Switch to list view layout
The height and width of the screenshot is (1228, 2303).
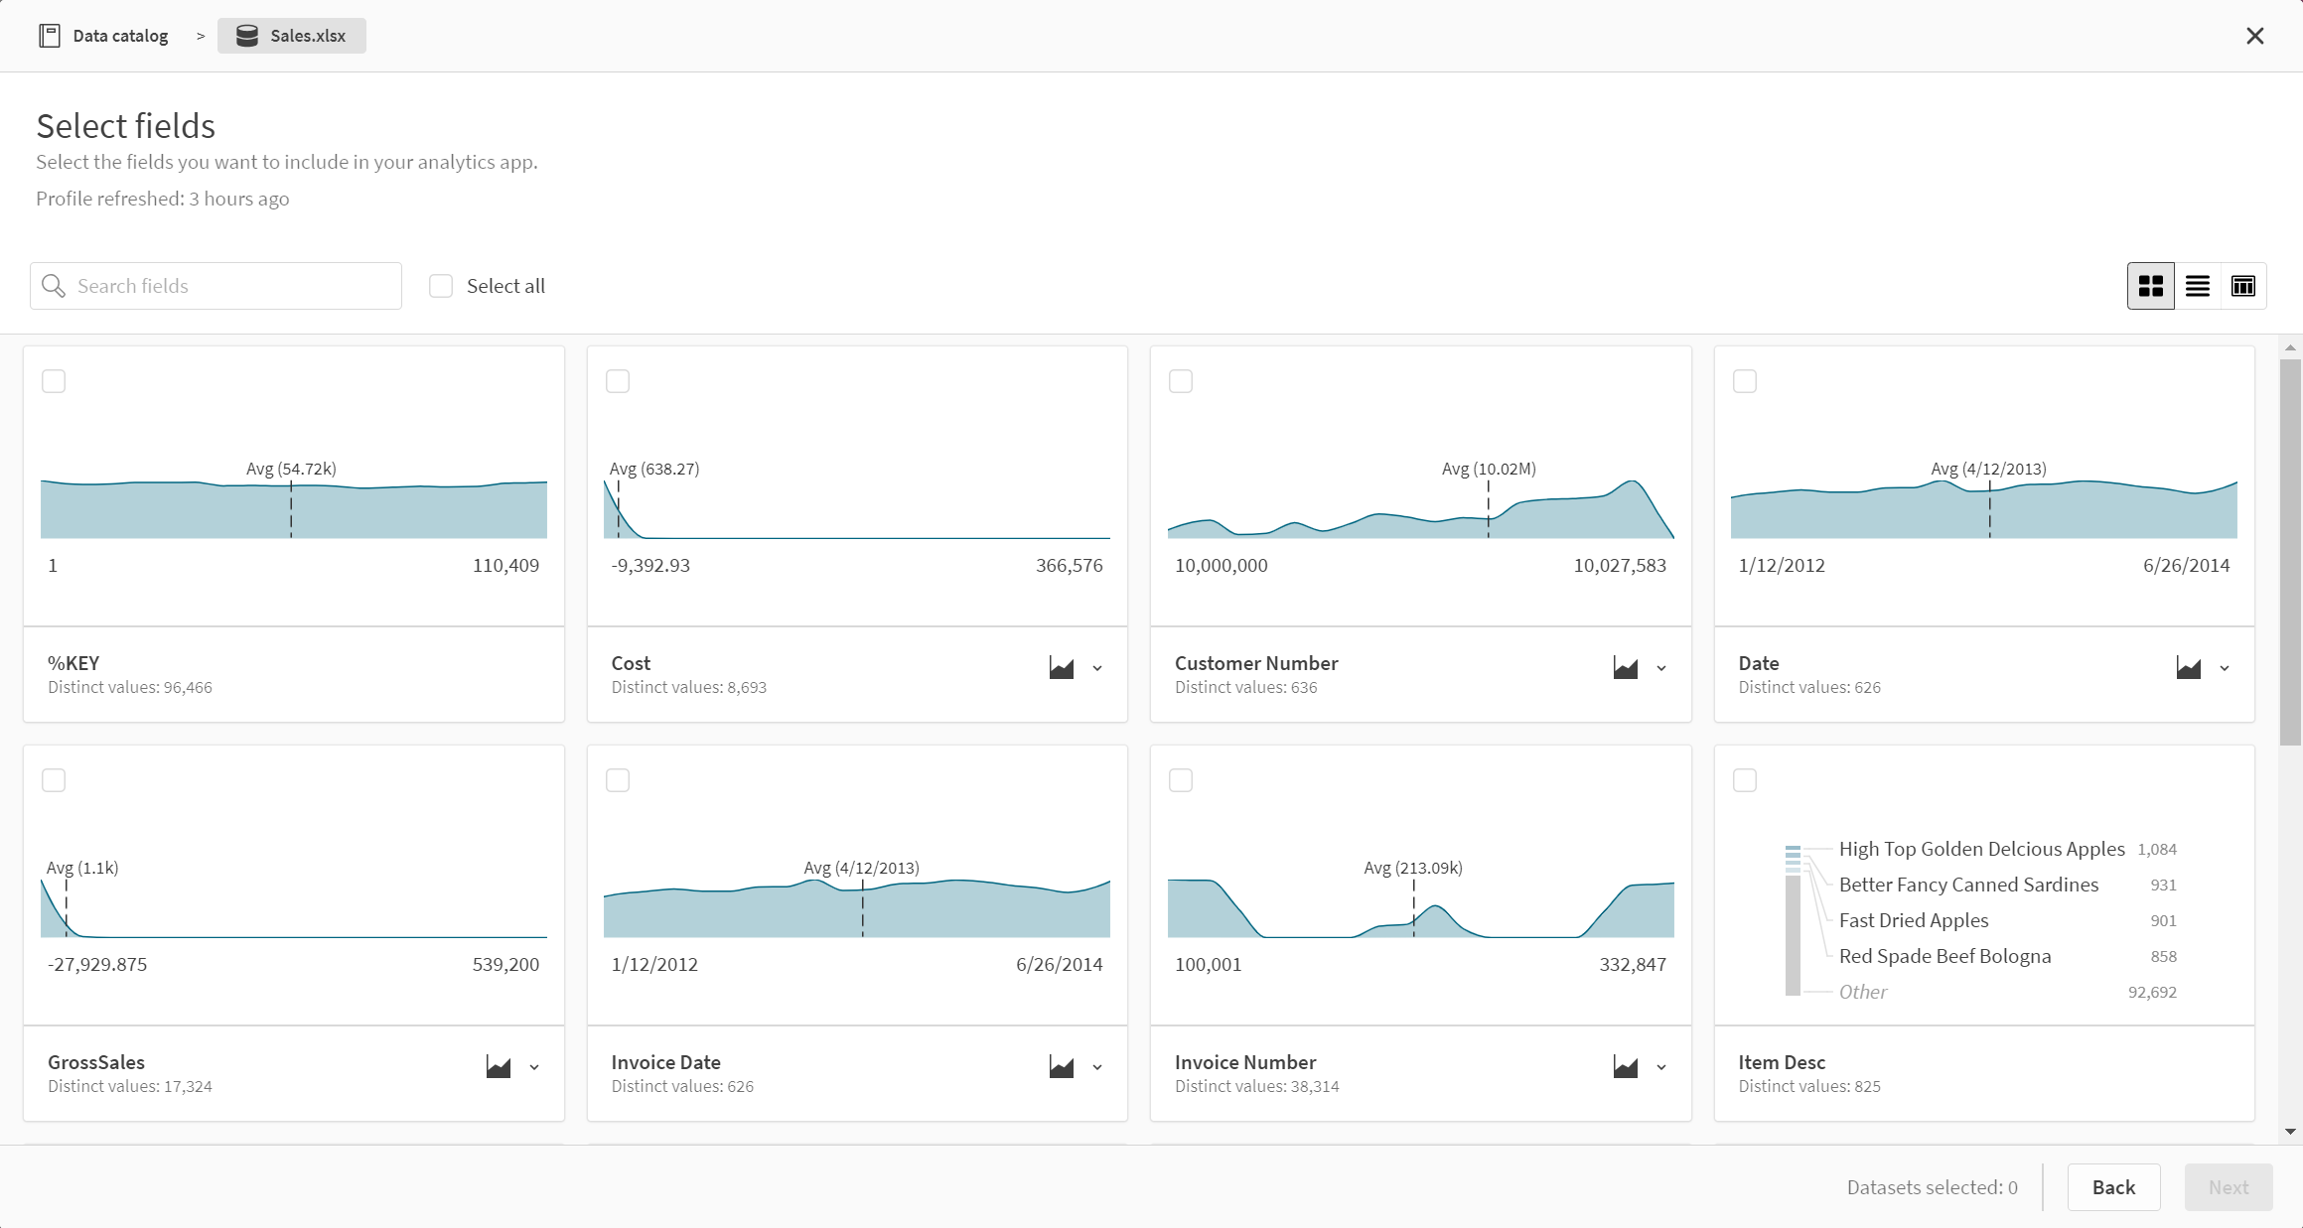pos(2197,285)
